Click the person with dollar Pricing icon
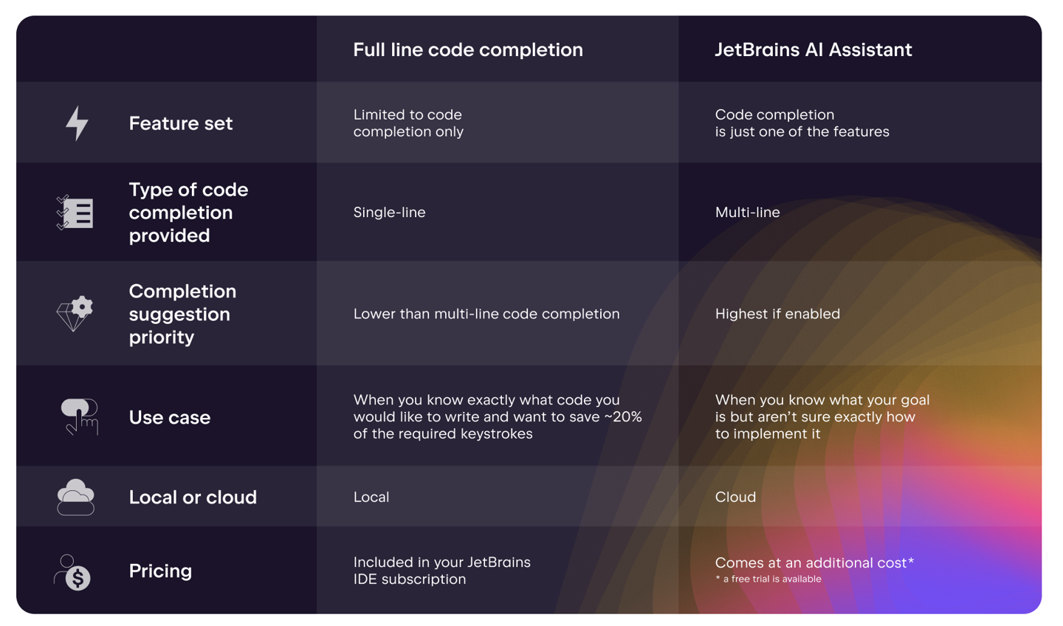The width and height of the screenshot is (1063, 626). point(73,572)
